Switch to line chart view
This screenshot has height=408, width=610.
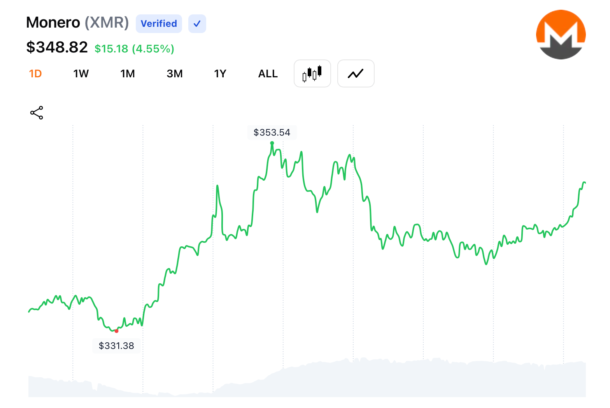(x=356, y=73)
